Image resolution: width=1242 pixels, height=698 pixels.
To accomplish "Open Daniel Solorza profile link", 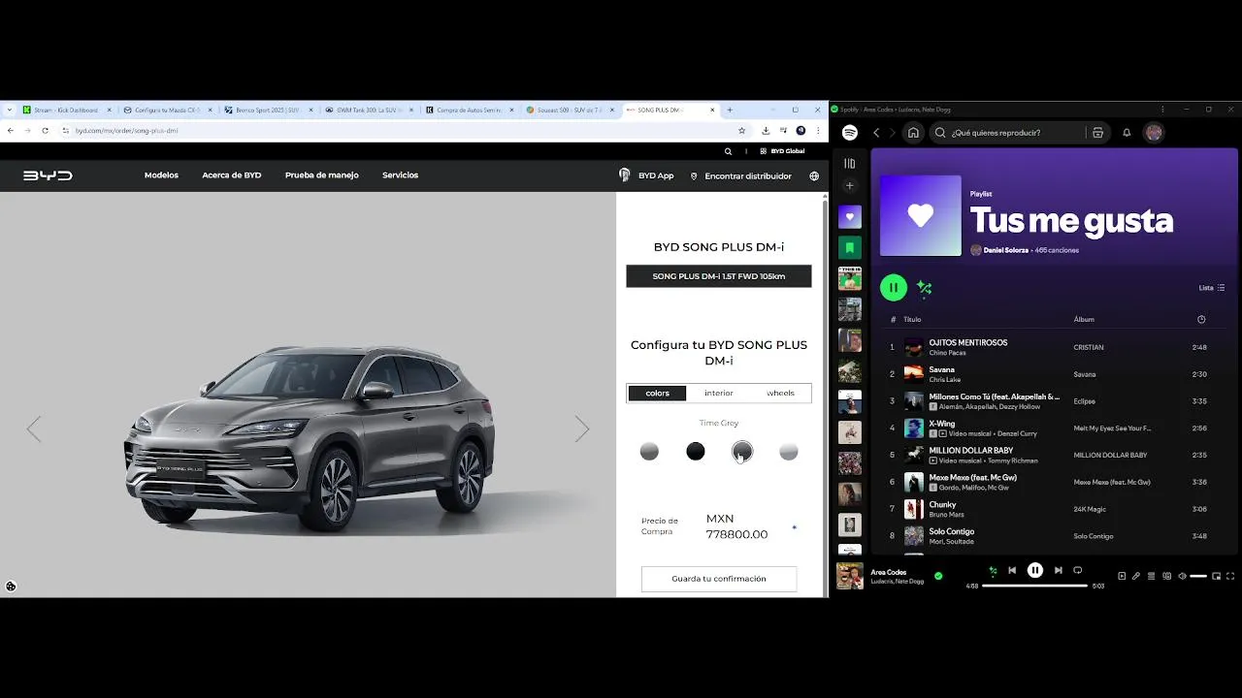I will [x=1006, y=250].
